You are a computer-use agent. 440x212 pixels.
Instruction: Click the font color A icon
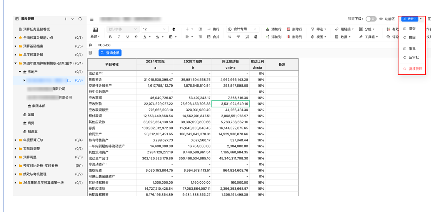click(x=145, y=37)
